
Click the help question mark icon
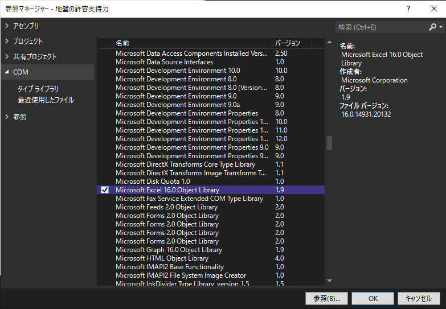(408, 9)
